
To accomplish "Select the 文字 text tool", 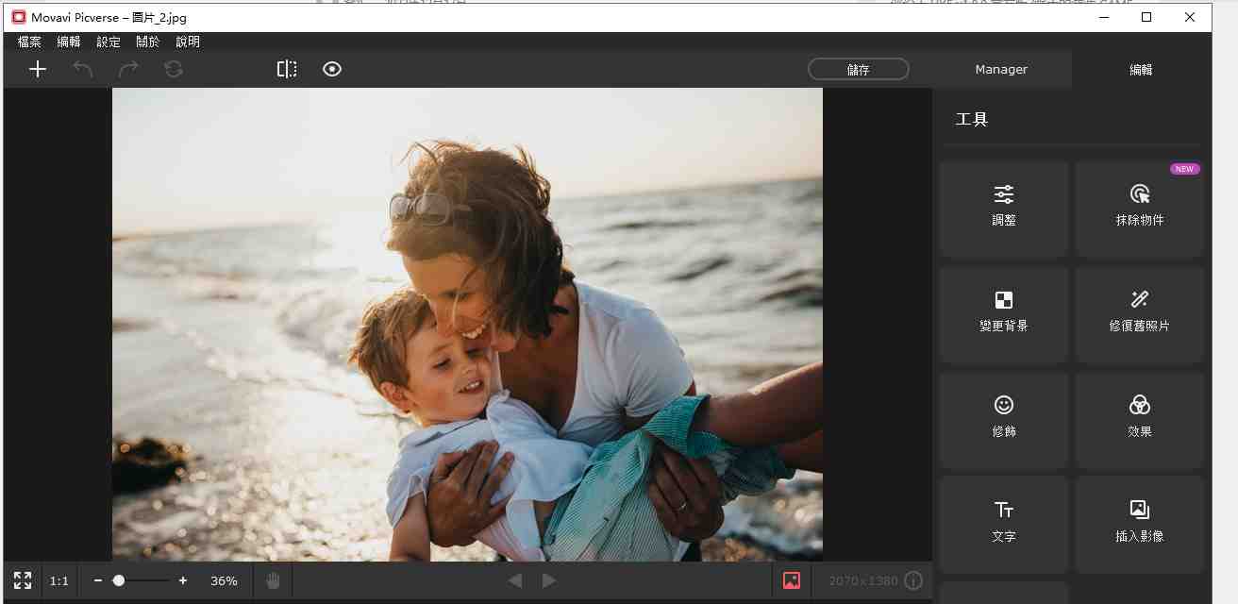I will 1003,523.
